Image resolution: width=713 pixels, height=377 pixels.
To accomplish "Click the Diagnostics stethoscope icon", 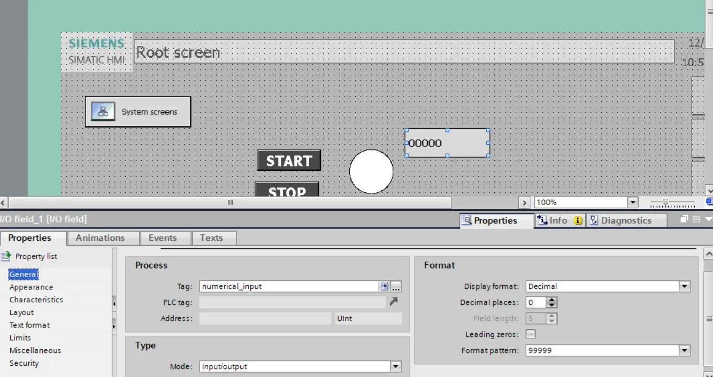I will coord(594,220).
